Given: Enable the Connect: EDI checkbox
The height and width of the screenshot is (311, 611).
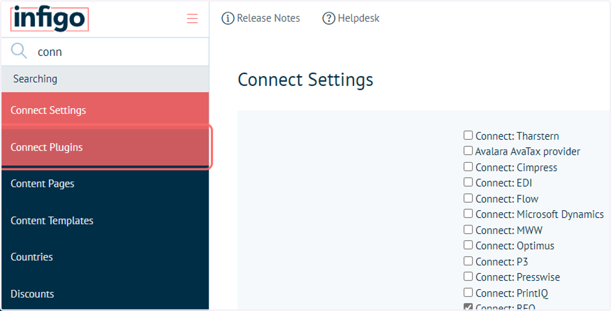Looking at the screenshot, I should click(x=468, y=182).
